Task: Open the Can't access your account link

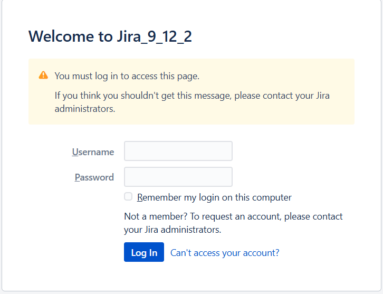Action: click(225, 253)
